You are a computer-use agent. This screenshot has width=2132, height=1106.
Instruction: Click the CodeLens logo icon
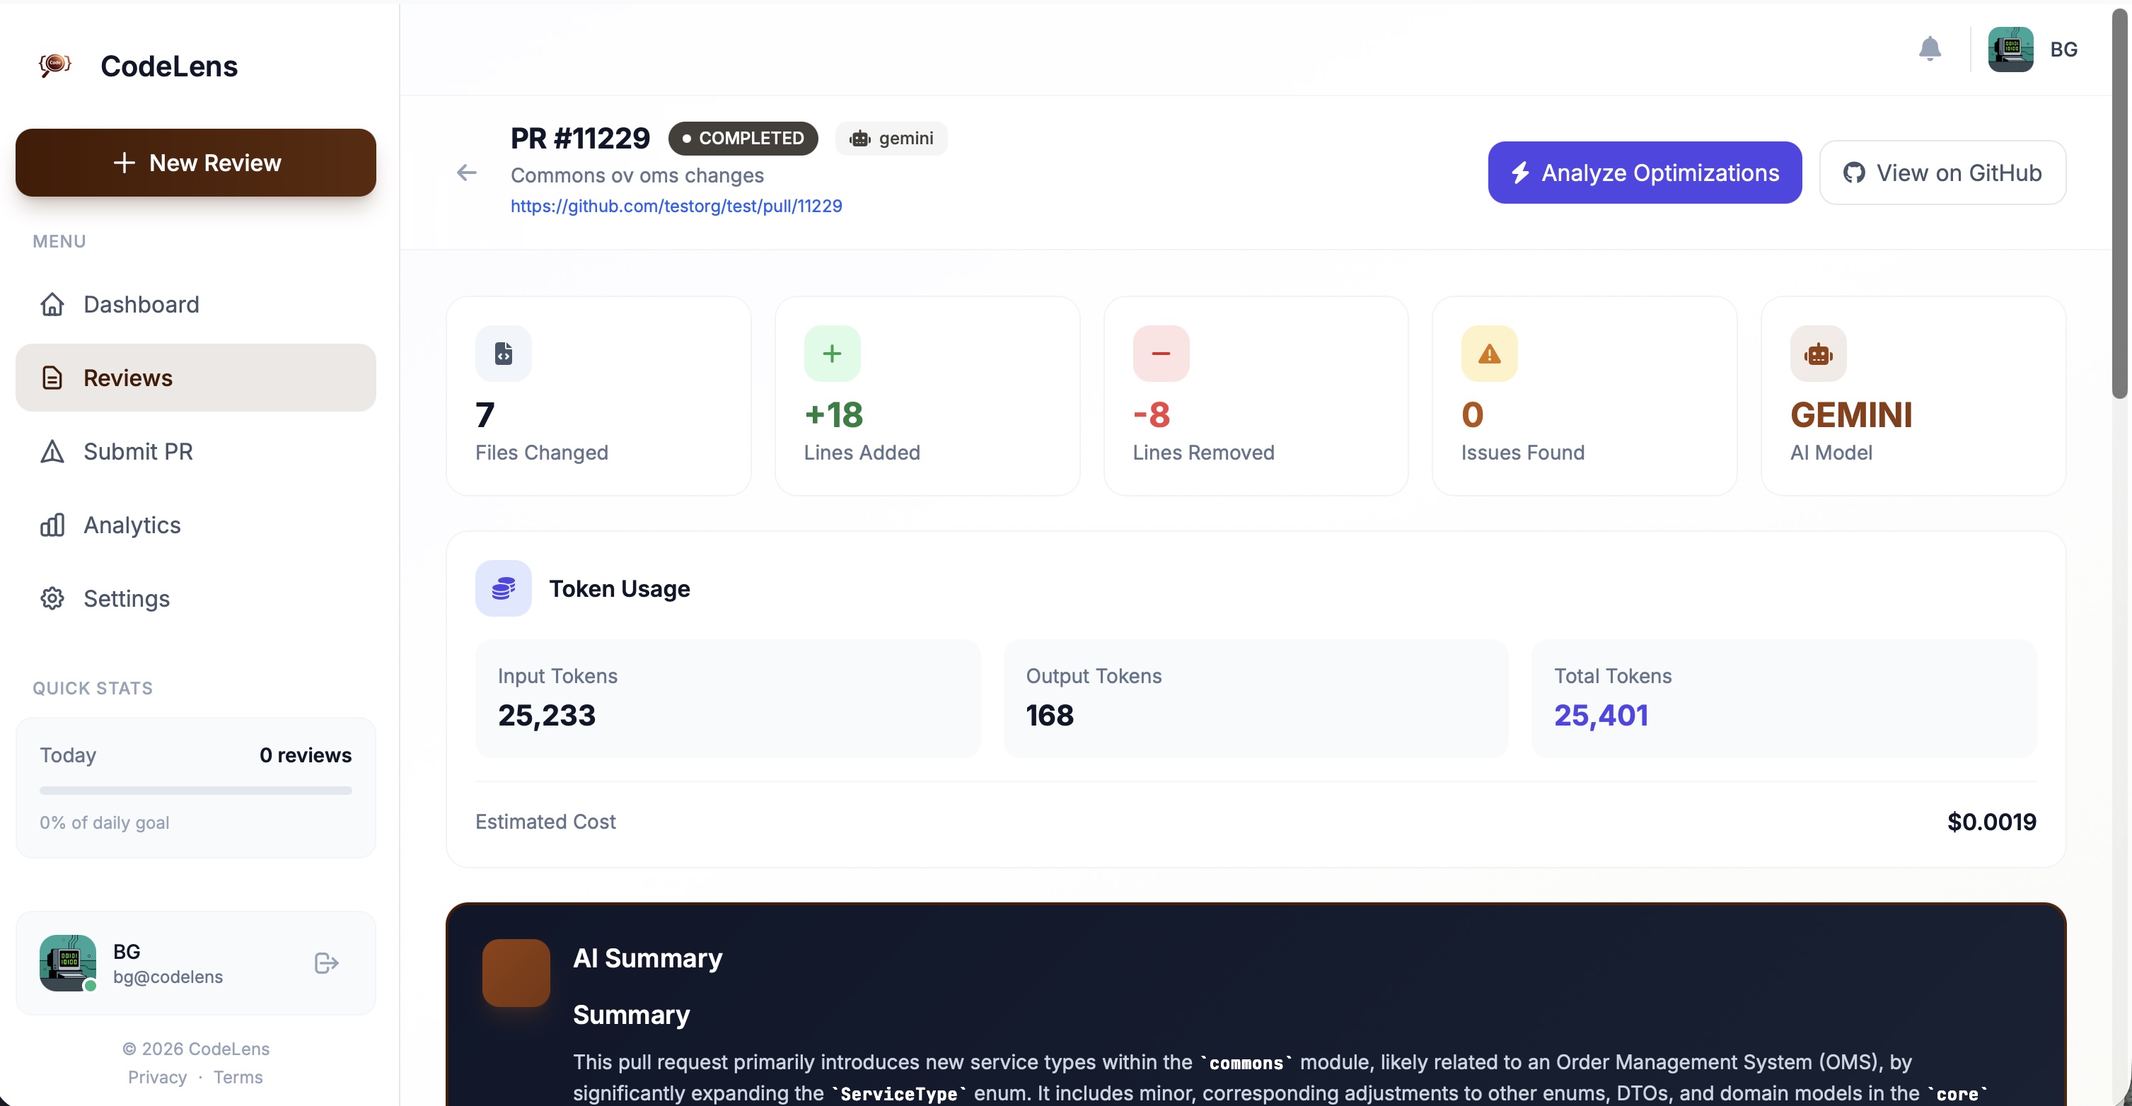(x=54, y=65)
